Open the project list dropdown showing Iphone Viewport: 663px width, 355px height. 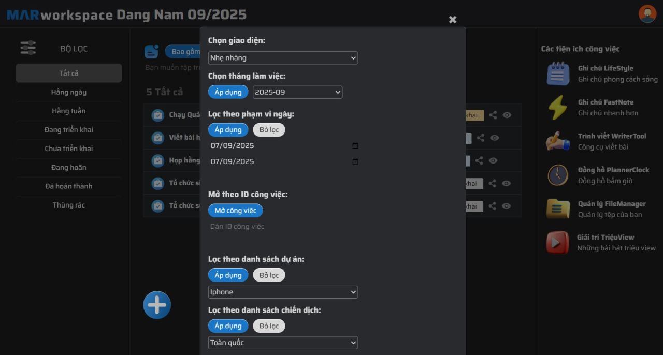coord(283,292)
